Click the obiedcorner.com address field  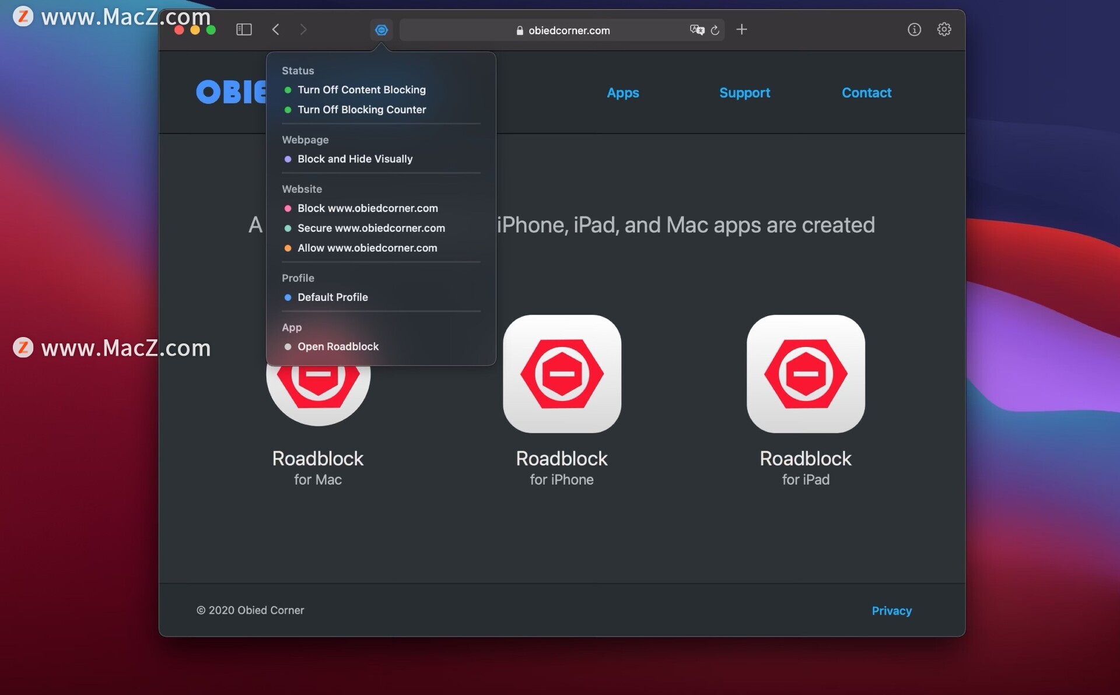tap(562, 30)
